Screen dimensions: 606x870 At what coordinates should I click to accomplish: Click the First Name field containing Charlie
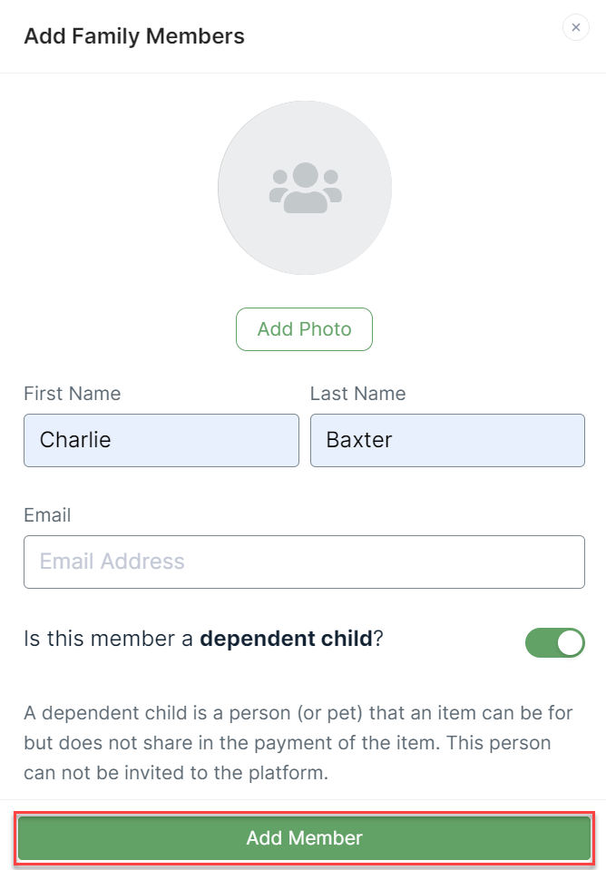(x=161, y=440)
